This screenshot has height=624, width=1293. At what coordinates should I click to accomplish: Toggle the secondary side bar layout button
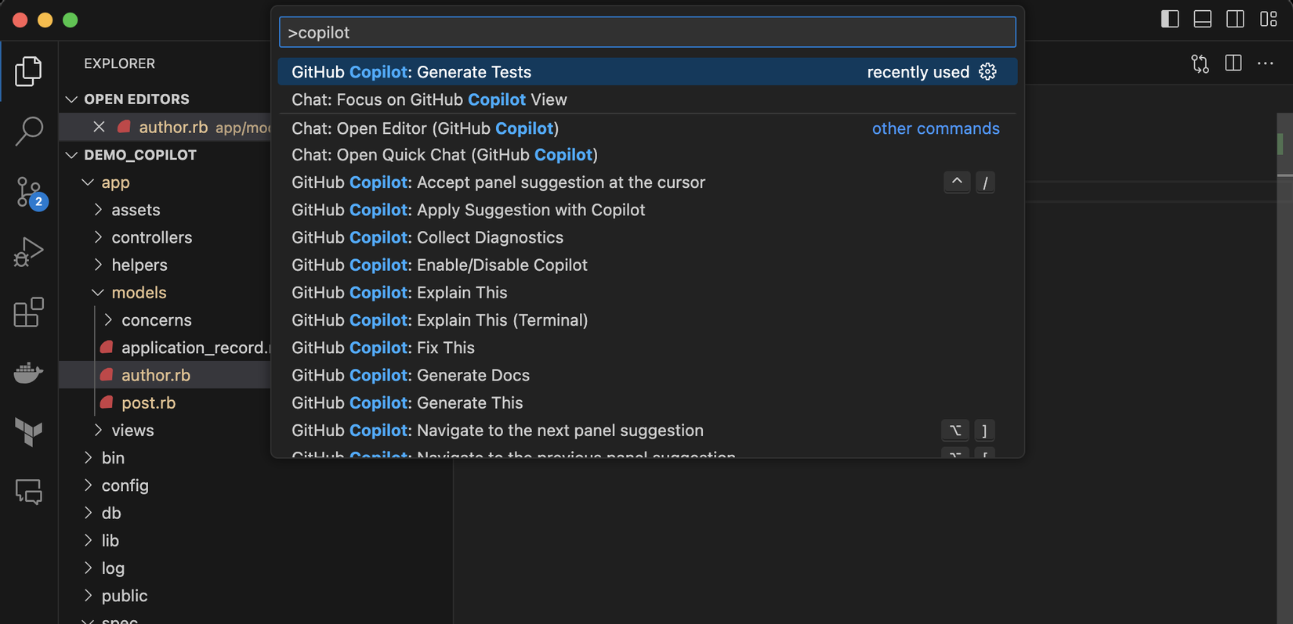[1235, 20]
